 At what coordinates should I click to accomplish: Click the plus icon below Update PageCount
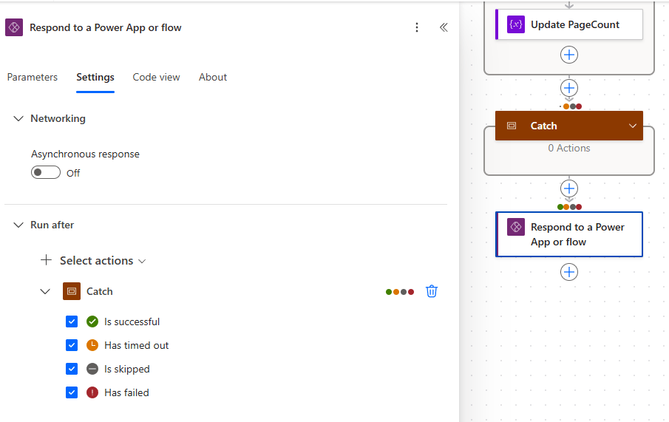[x=568, y=55]
